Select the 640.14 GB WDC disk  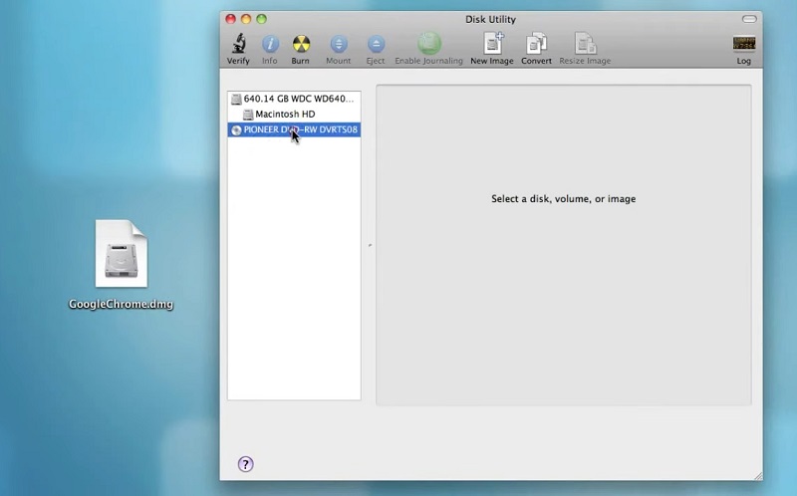294,100
